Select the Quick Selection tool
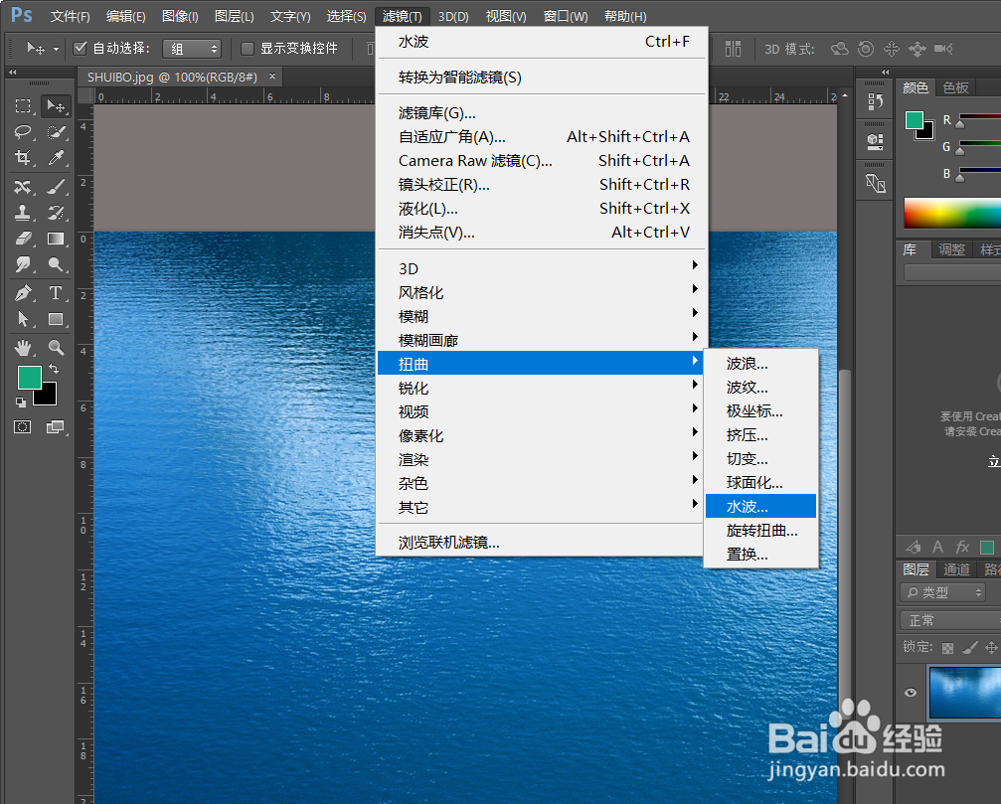 [56, 132]
